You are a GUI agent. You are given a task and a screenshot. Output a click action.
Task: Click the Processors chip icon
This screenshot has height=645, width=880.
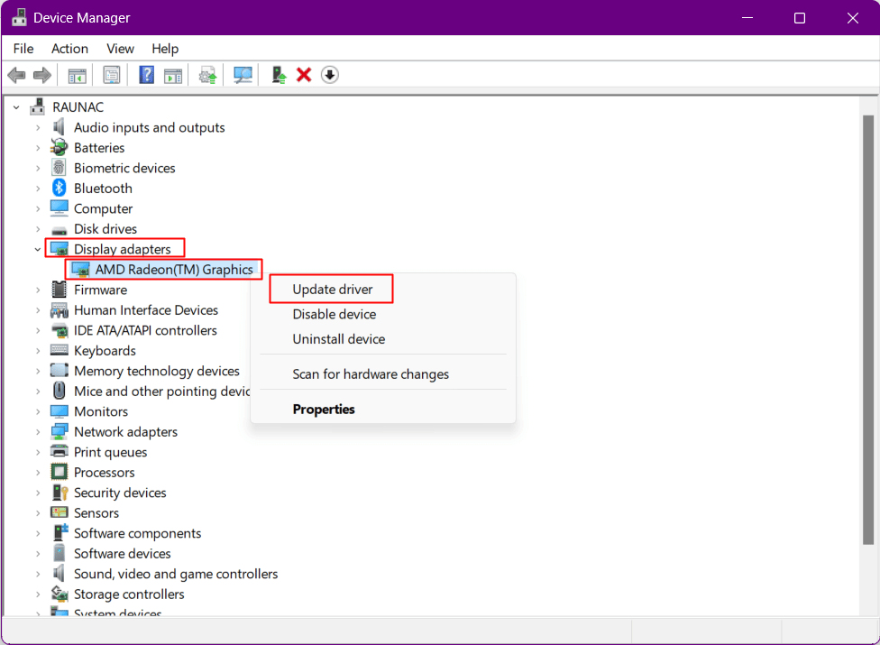coord(59,472)
